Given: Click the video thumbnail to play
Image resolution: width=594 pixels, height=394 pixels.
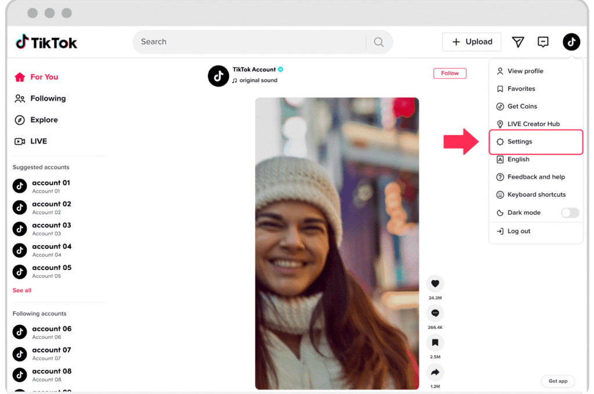Looking at the screenshot, I should pos(337,244).
